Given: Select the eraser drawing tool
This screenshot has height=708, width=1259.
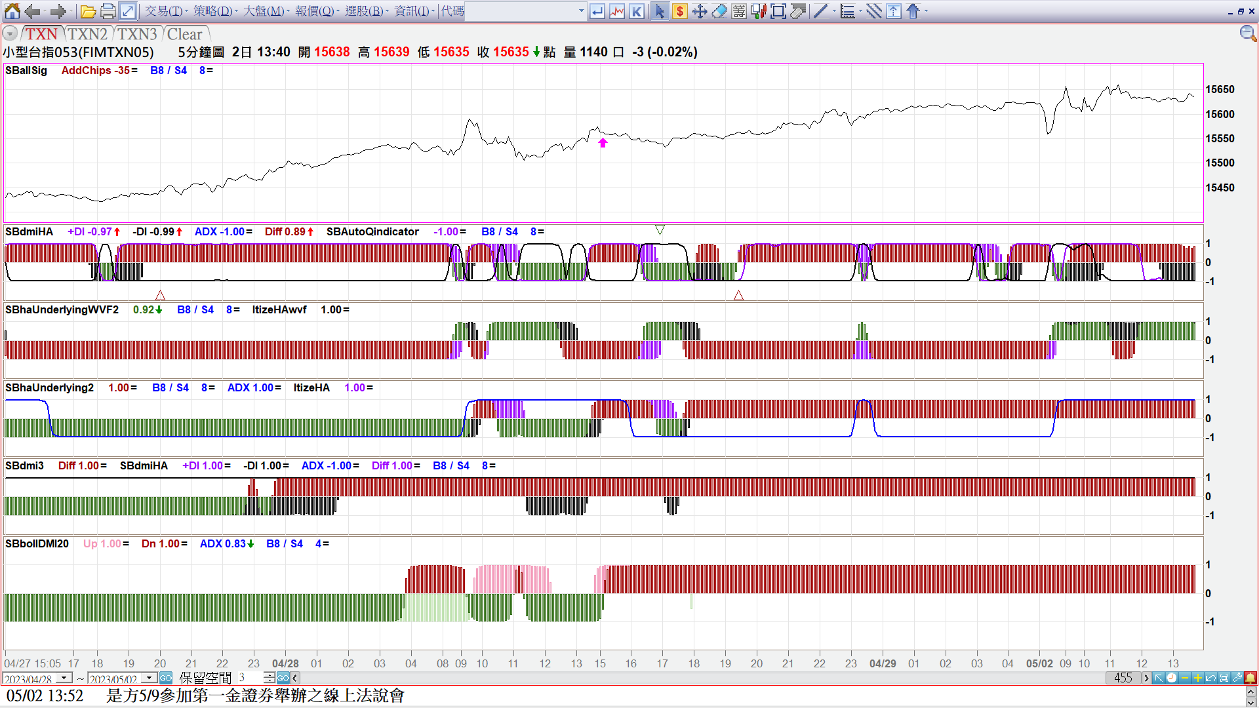Looking at the screenshot, I should (x=719, y=11).
